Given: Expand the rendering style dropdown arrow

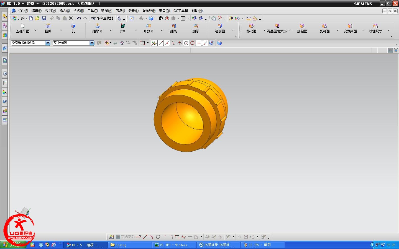Looking at the screenshot, I should (x=156, y=19).
